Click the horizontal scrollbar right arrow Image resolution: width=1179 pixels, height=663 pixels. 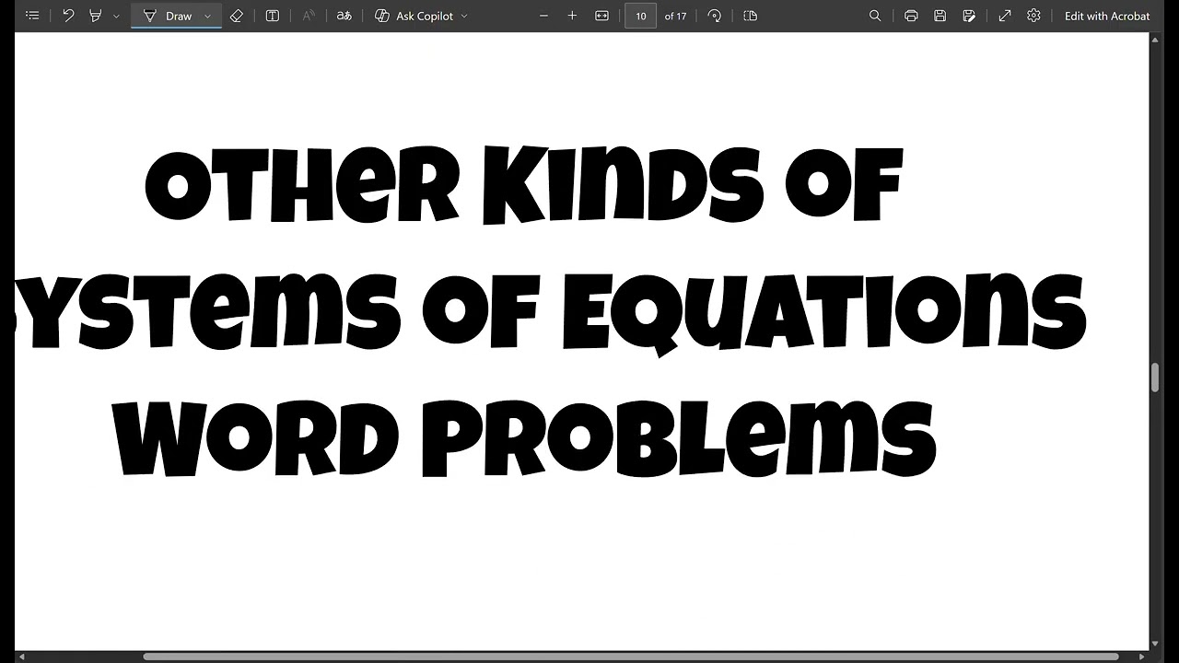[x=1143, y=657]
